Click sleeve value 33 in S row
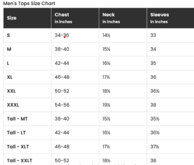194x165 pixels. pos(153,35)
